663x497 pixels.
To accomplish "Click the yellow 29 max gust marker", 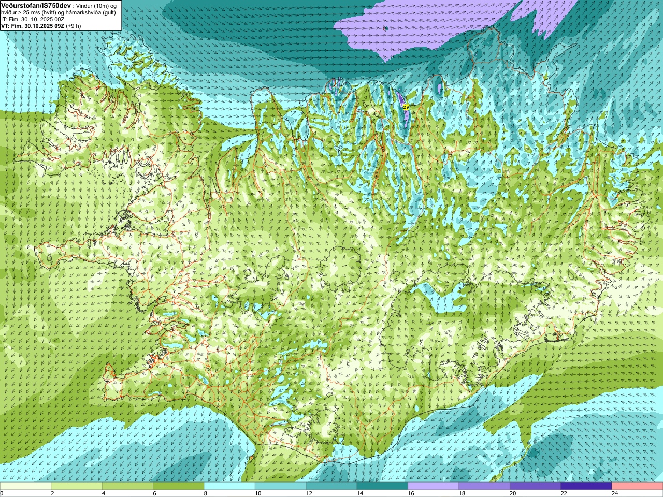I will coord(406,107).
